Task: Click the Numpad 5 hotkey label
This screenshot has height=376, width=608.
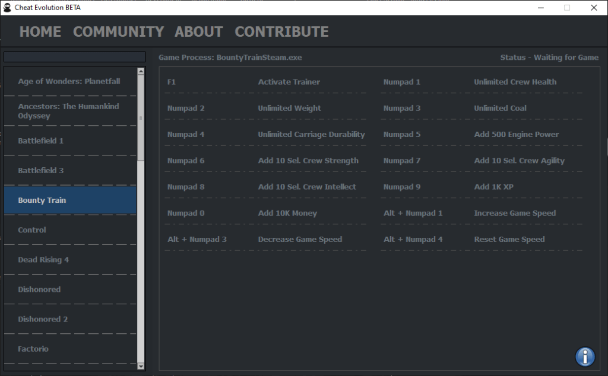Action: [x=402, y=135]
